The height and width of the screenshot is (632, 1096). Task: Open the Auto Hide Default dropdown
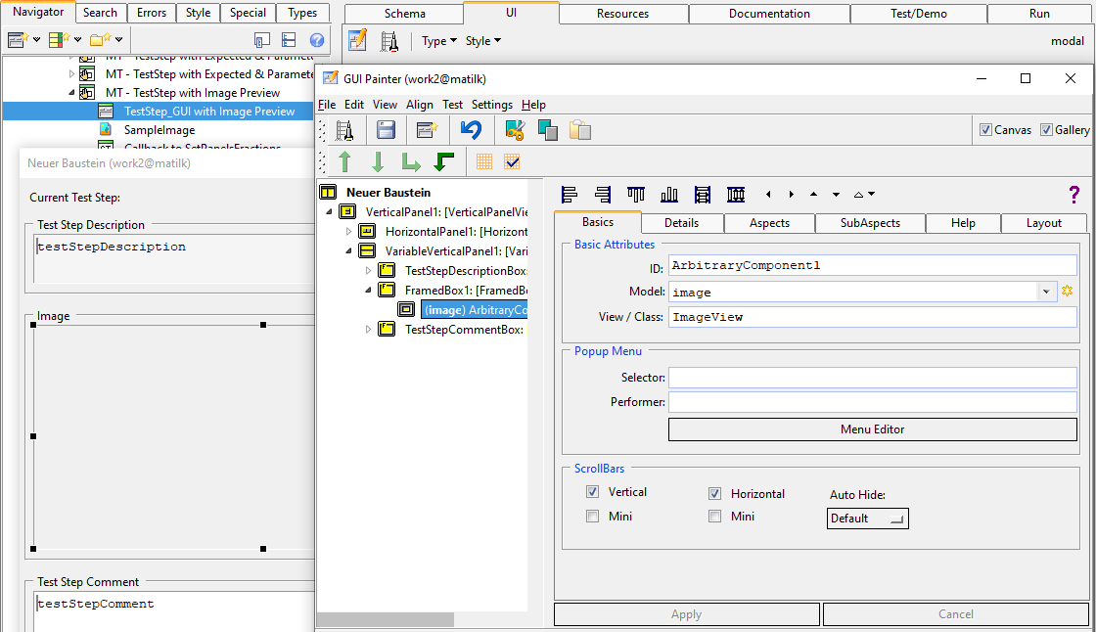point(868,519)
